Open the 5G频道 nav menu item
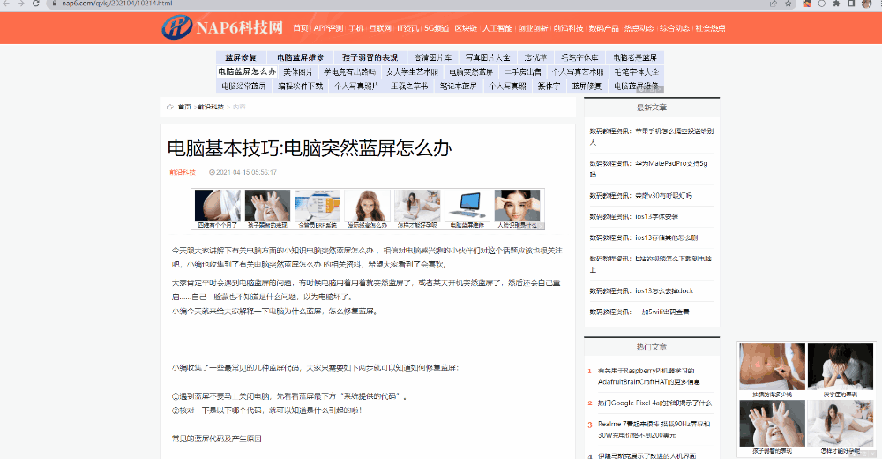 click(437, 28)
